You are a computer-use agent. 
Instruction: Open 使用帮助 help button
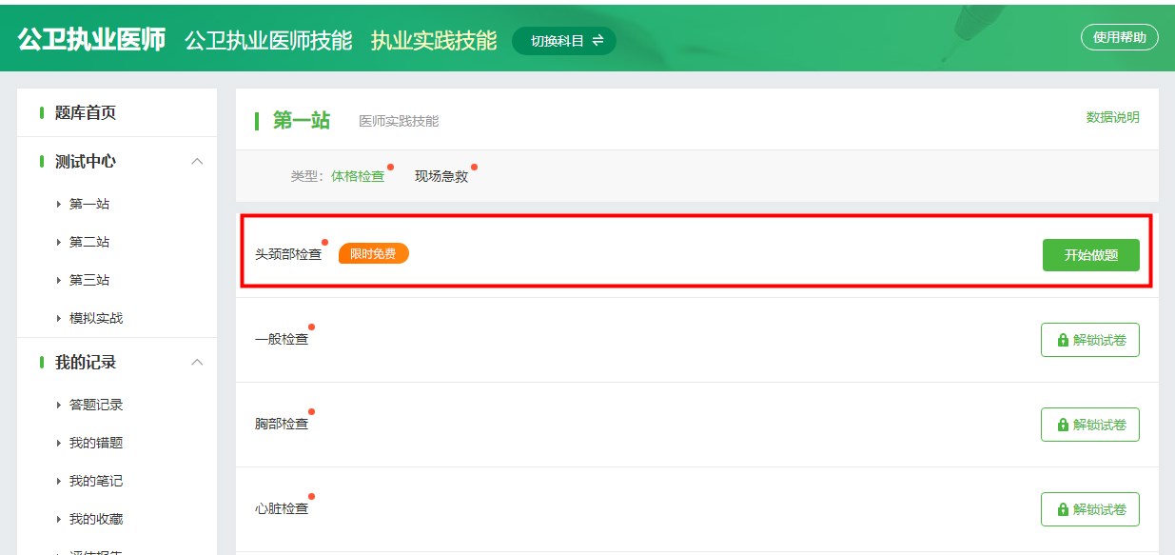[1119, 37]
